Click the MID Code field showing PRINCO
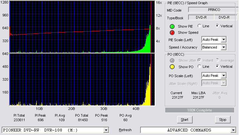Viewport: 239px width, 135px height. (x=213, y=10)
